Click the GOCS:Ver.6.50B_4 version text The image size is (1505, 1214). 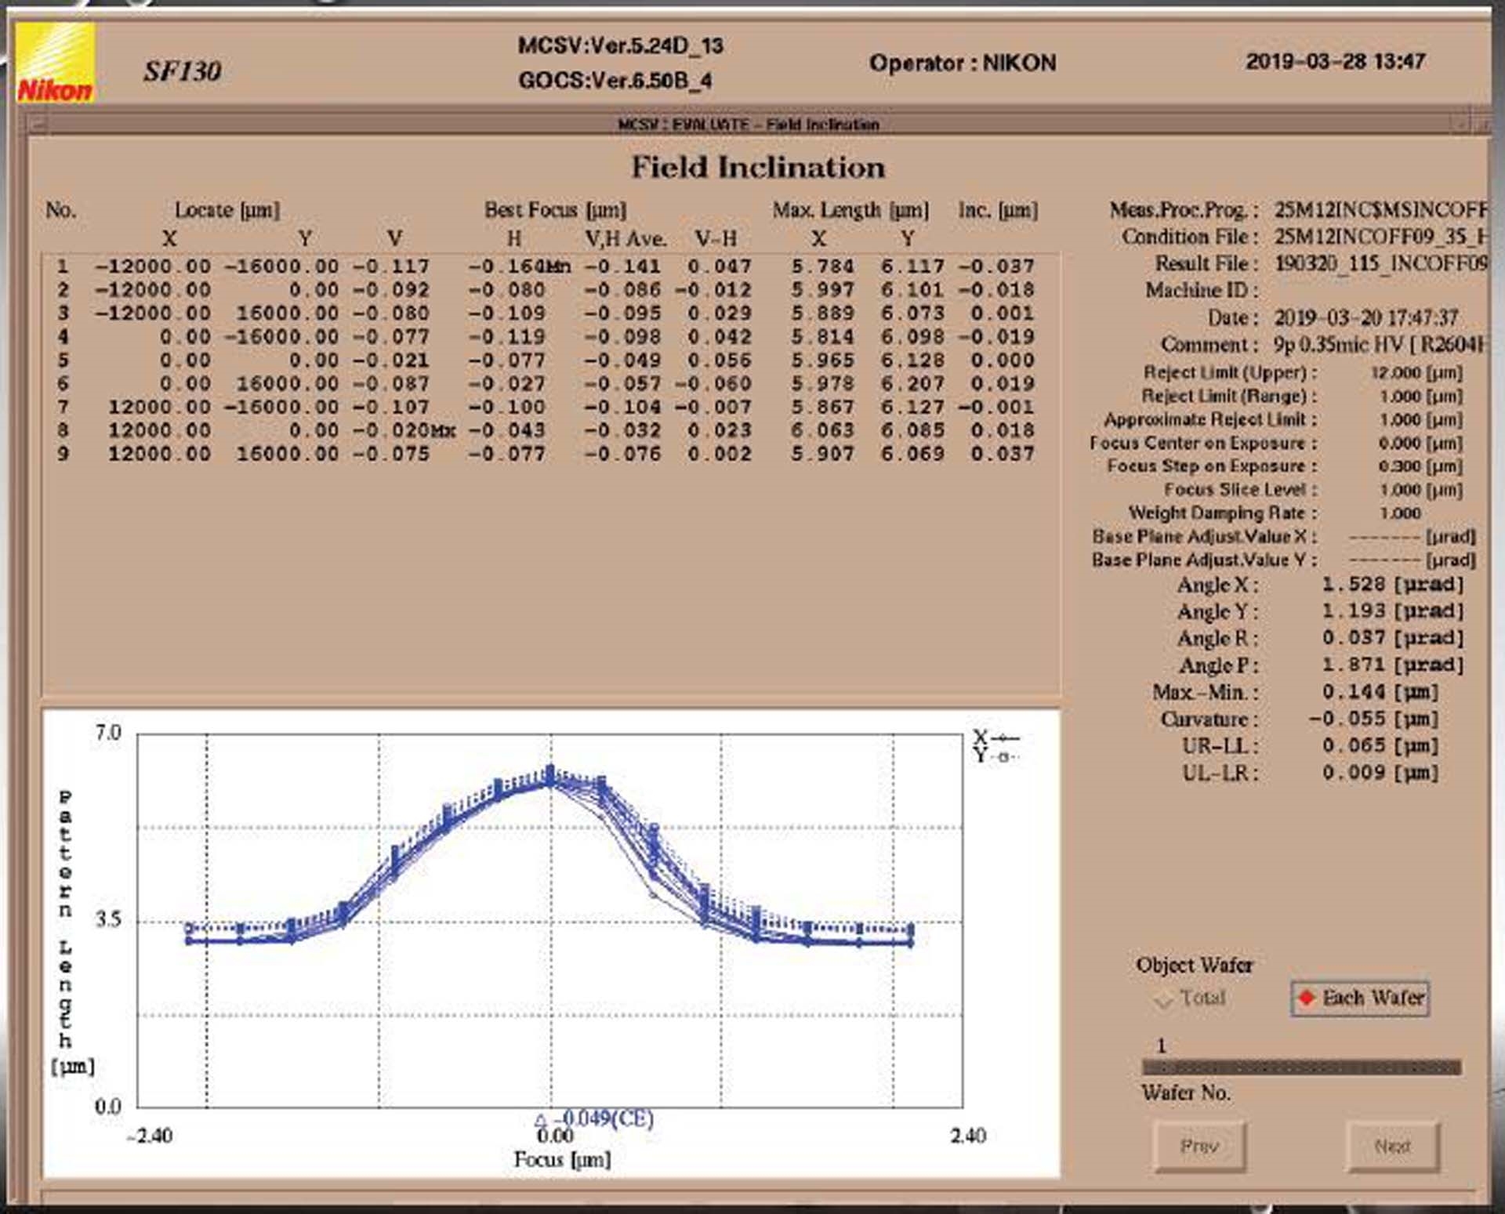pyautogui.click(x=615, y=80)
